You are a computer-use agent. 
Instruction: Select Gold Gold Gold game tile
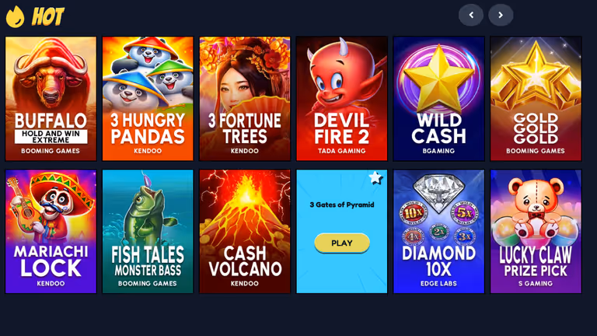click(x=536, y=99)
